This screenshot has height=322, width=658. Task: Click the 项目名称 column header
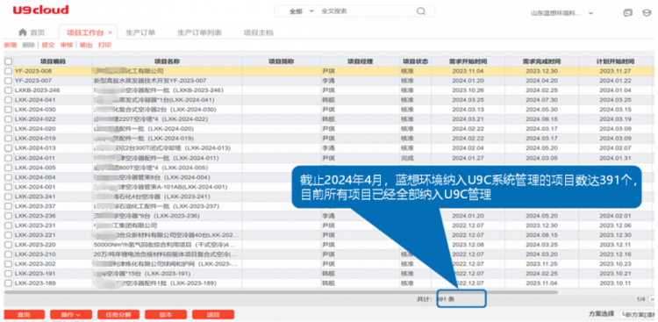[167, 61]
